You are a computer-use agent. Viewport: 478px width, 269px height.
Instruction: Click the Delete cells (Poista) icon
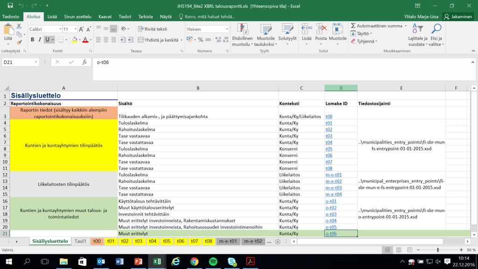(x=321, y=29)
